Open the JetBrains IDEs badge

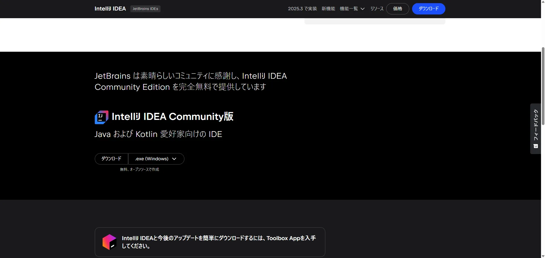coord(145,9)
